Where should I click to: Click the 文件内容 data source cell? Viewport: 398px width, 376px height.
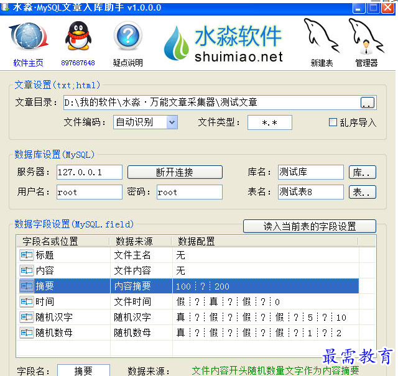click(x=141, y=270)
